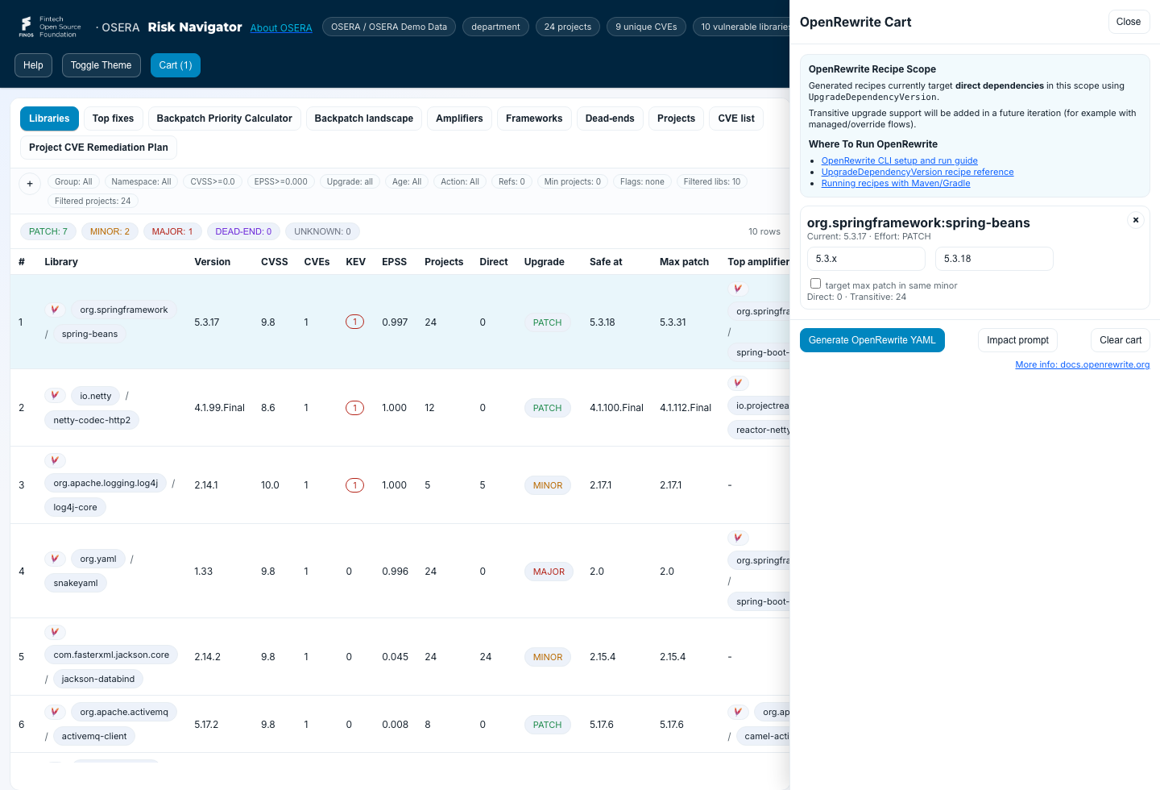This screenshot has height=790, width=1160.
Task: Click the 9 unique CVEs chip
Action: click(x=646, y=27)
